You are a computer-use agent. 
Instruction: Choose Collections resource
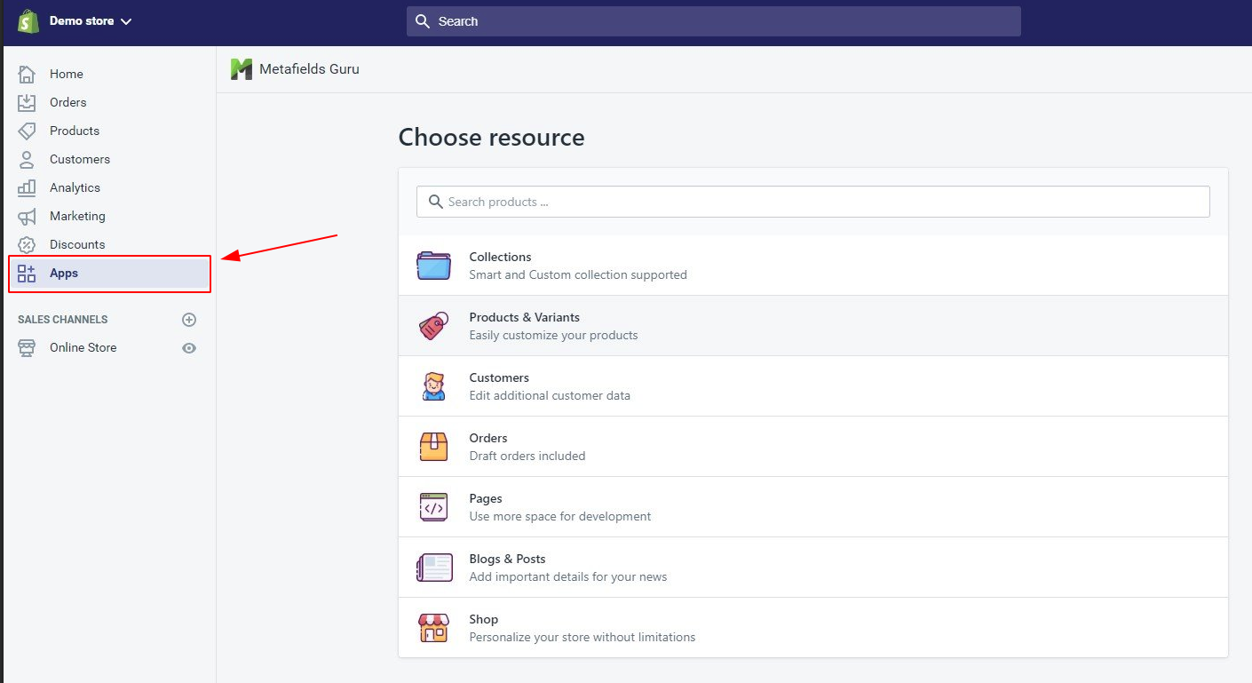tap(812, 266)
